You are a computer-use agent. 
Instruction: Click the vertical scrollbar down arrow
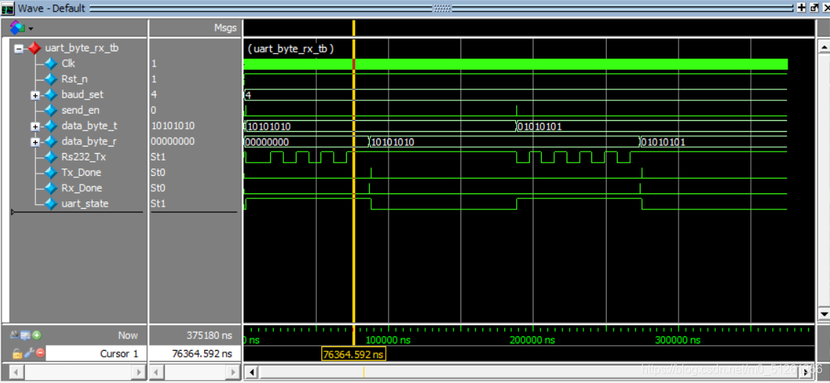tap(823, 315)
